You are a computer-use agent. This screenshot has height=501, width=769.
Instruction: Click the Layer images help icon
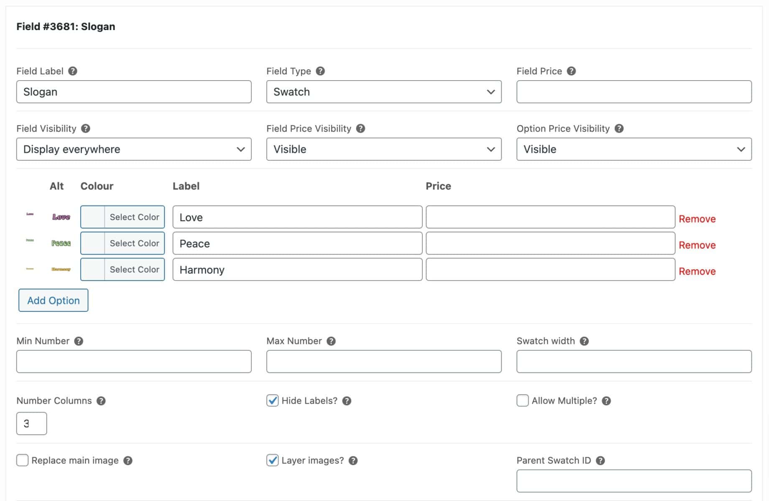click(x=353, y=461)
